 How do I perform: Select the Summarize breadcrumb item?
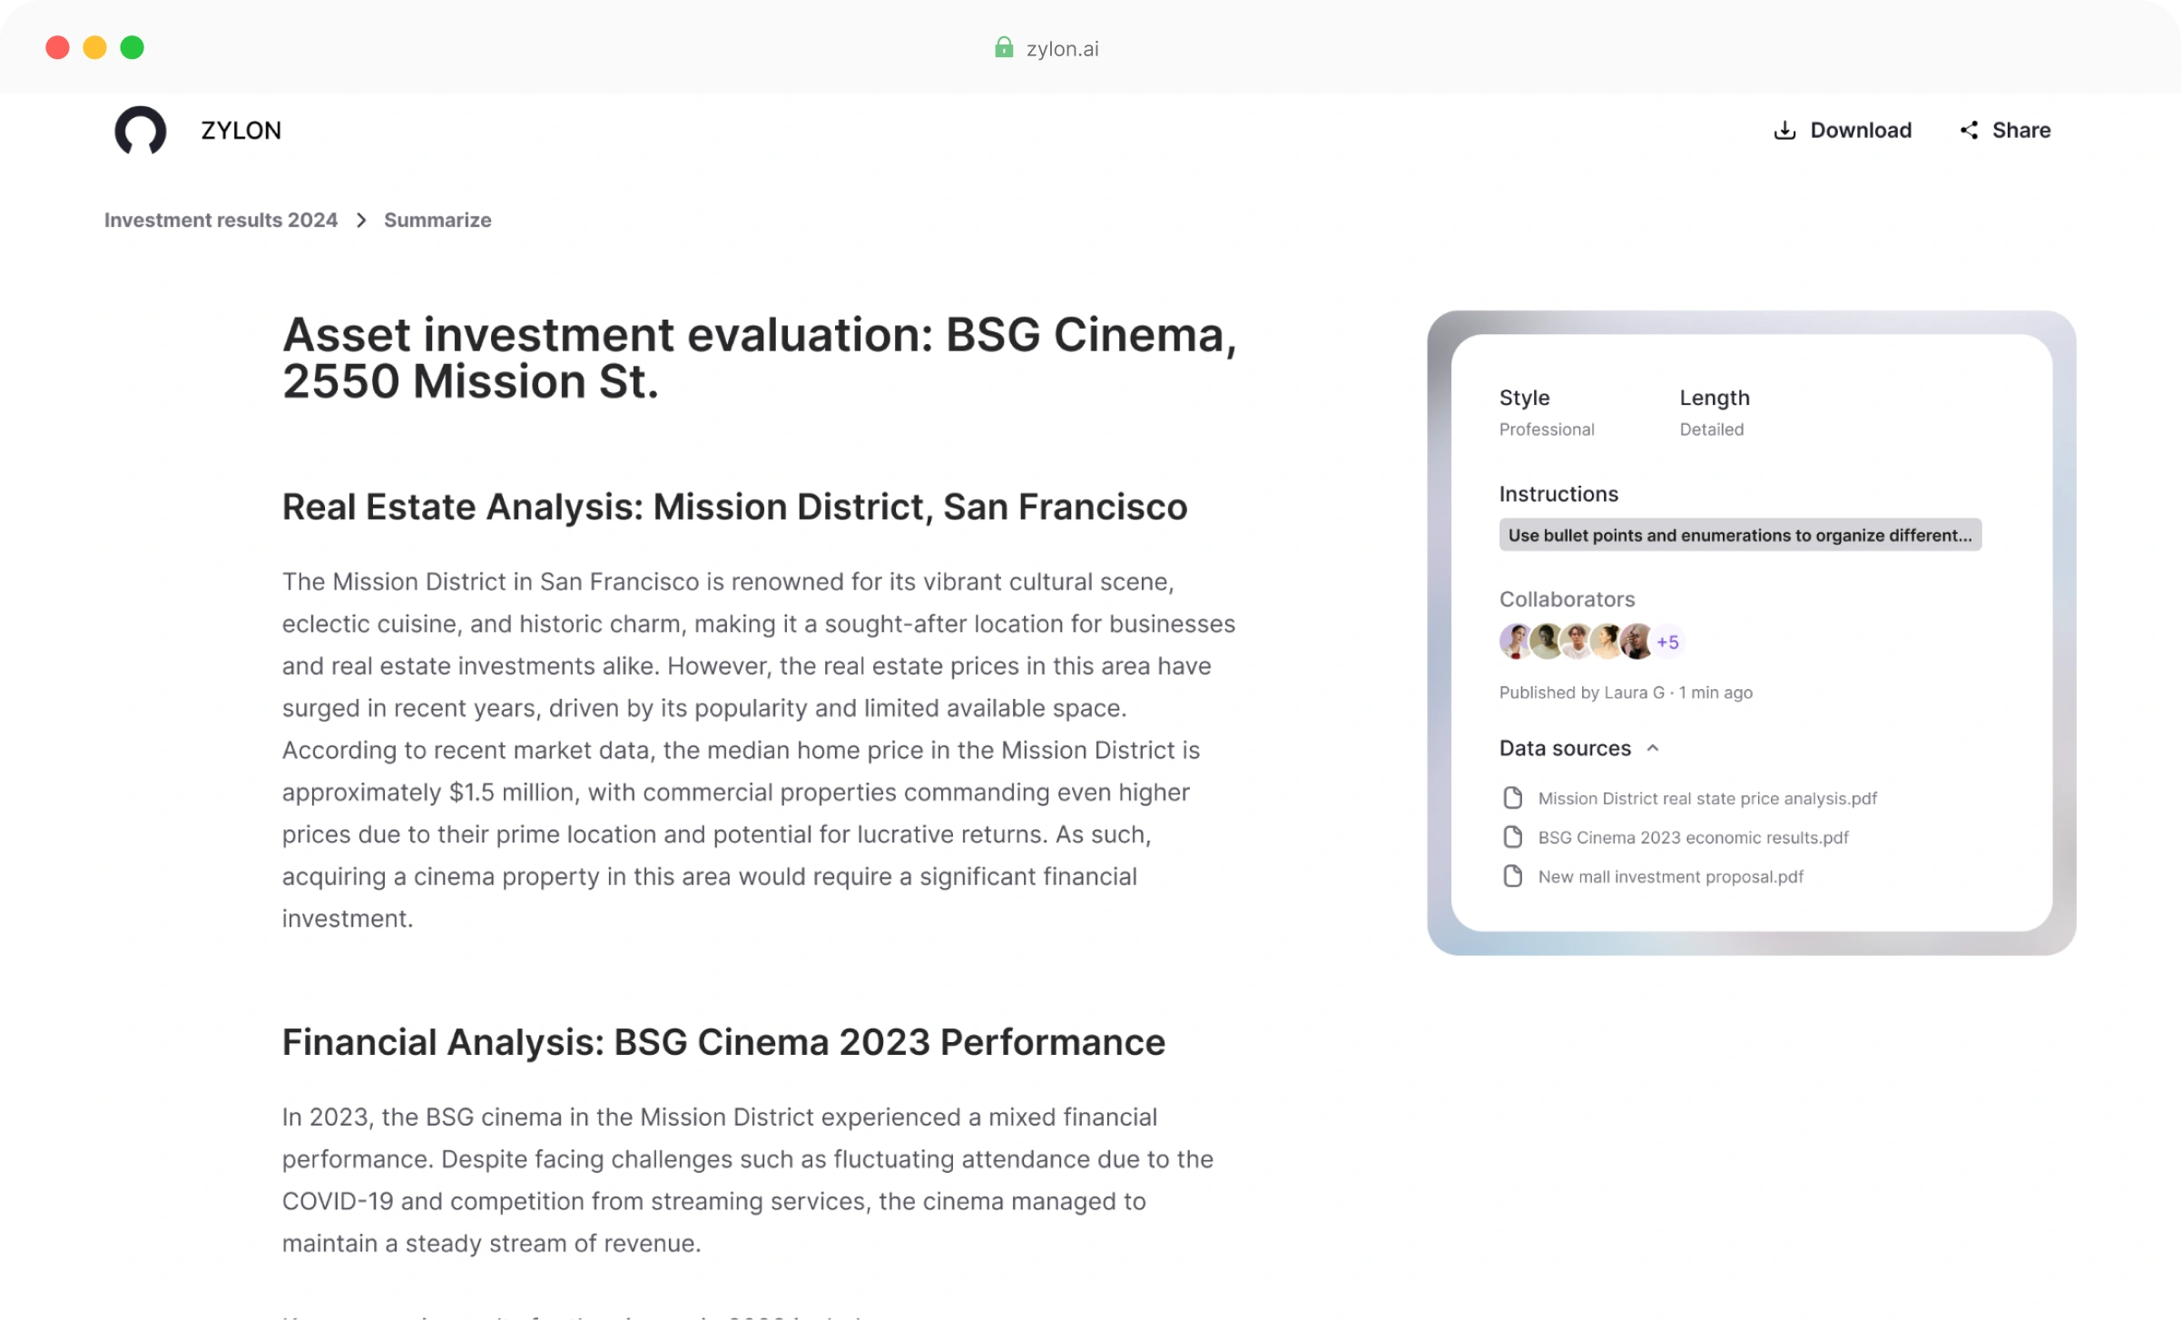click(437, 221)
